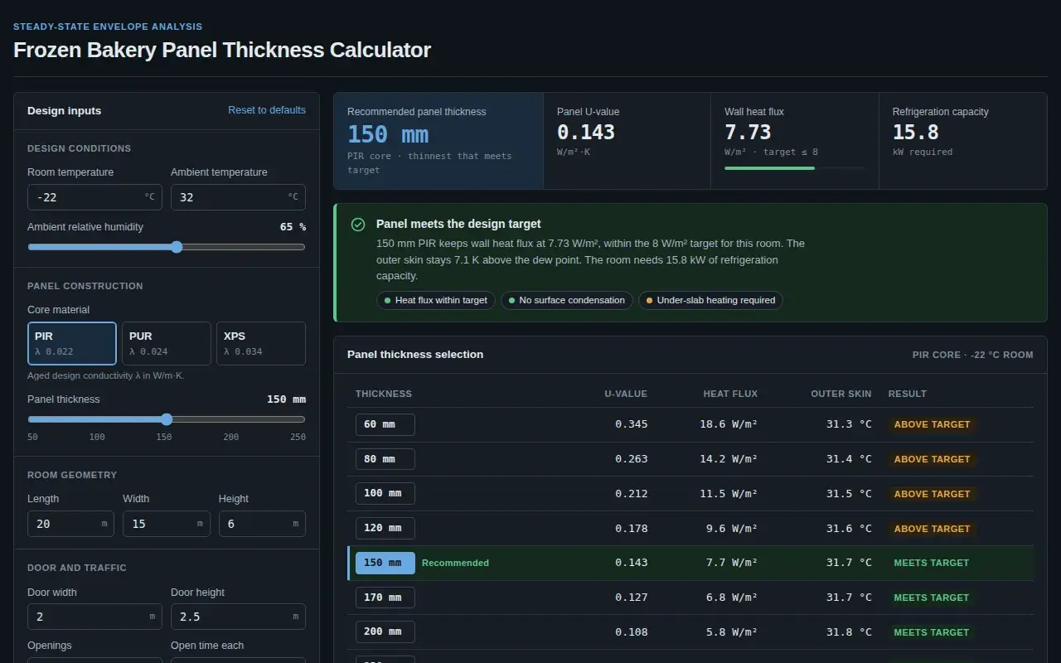Click the room Length input
1061x663 pixels.
click(x=70, y=524)
